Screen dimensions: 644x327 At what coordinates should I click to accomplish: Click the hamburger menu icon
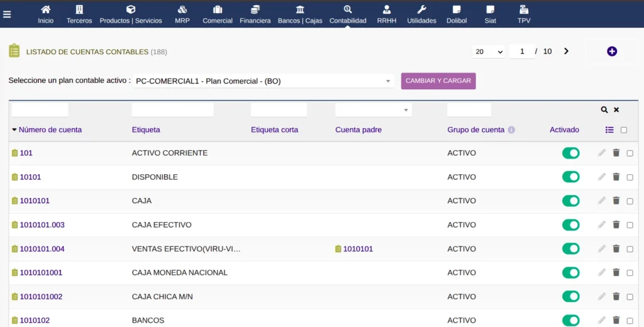point(7,14)
